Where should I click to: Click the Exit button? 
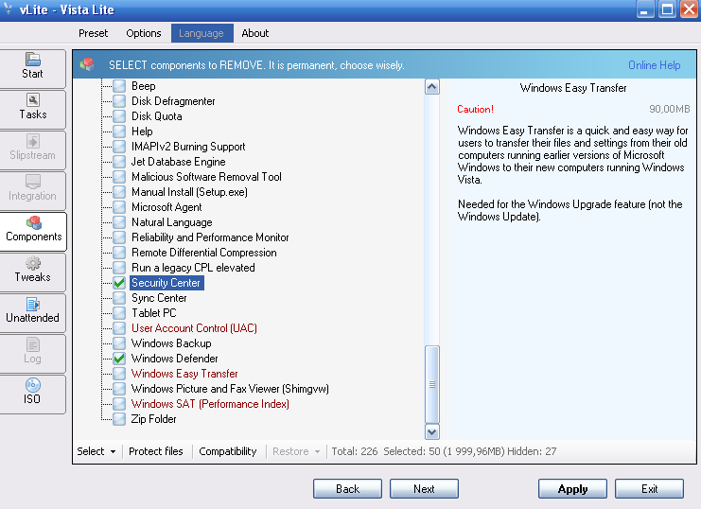pyautogui.click(x=649, y=488)
